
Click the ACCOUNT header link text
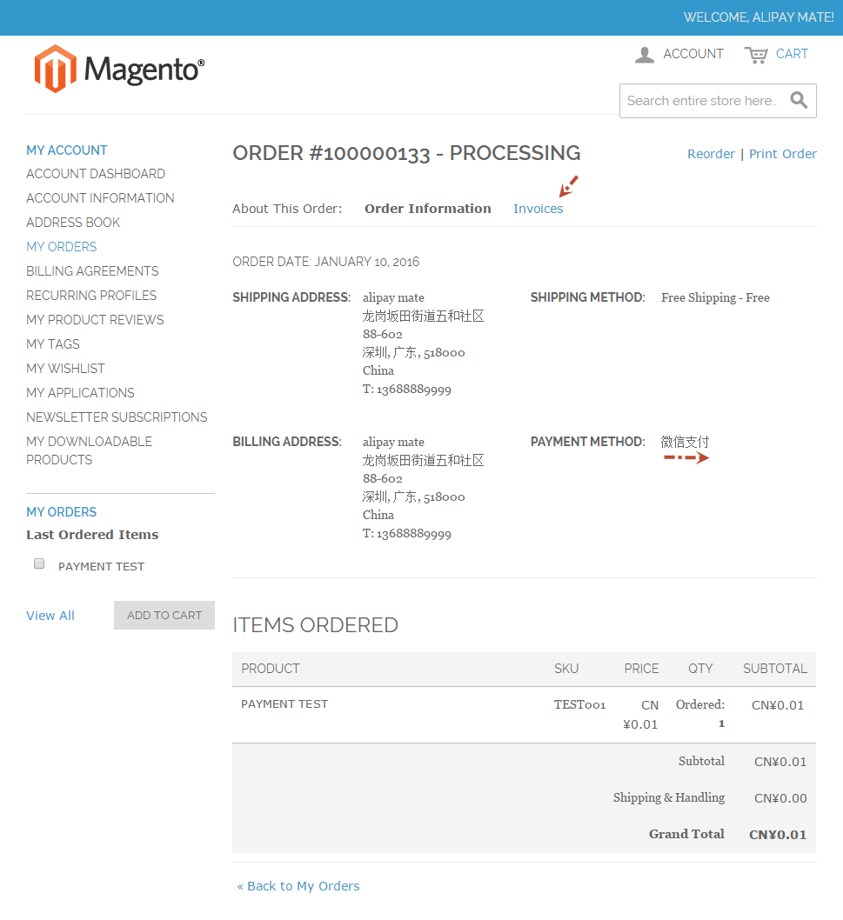[693, 54]
